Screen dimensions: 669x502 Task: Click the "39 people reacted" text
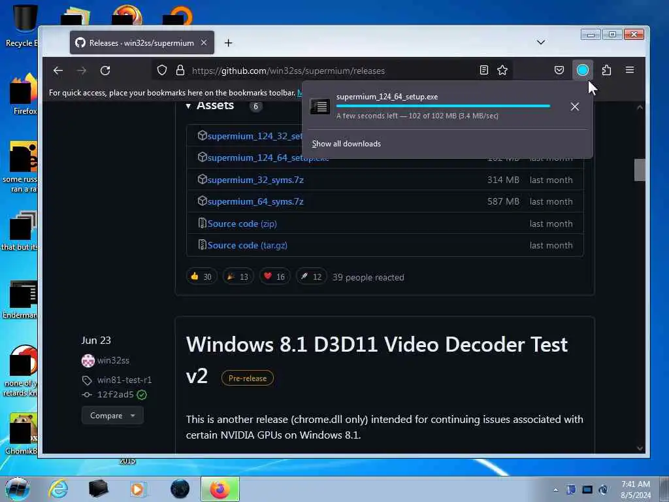[x=368, y=277]
